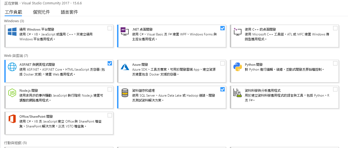Click the Office/SharePoint 開發 title text
Screen dimensions: 348x148
[x=36, y=117]
